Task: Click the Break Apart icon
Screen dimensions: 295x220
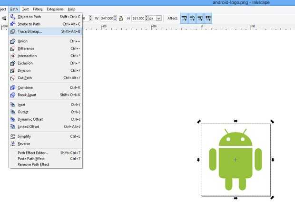Action: tap(12, 95)
